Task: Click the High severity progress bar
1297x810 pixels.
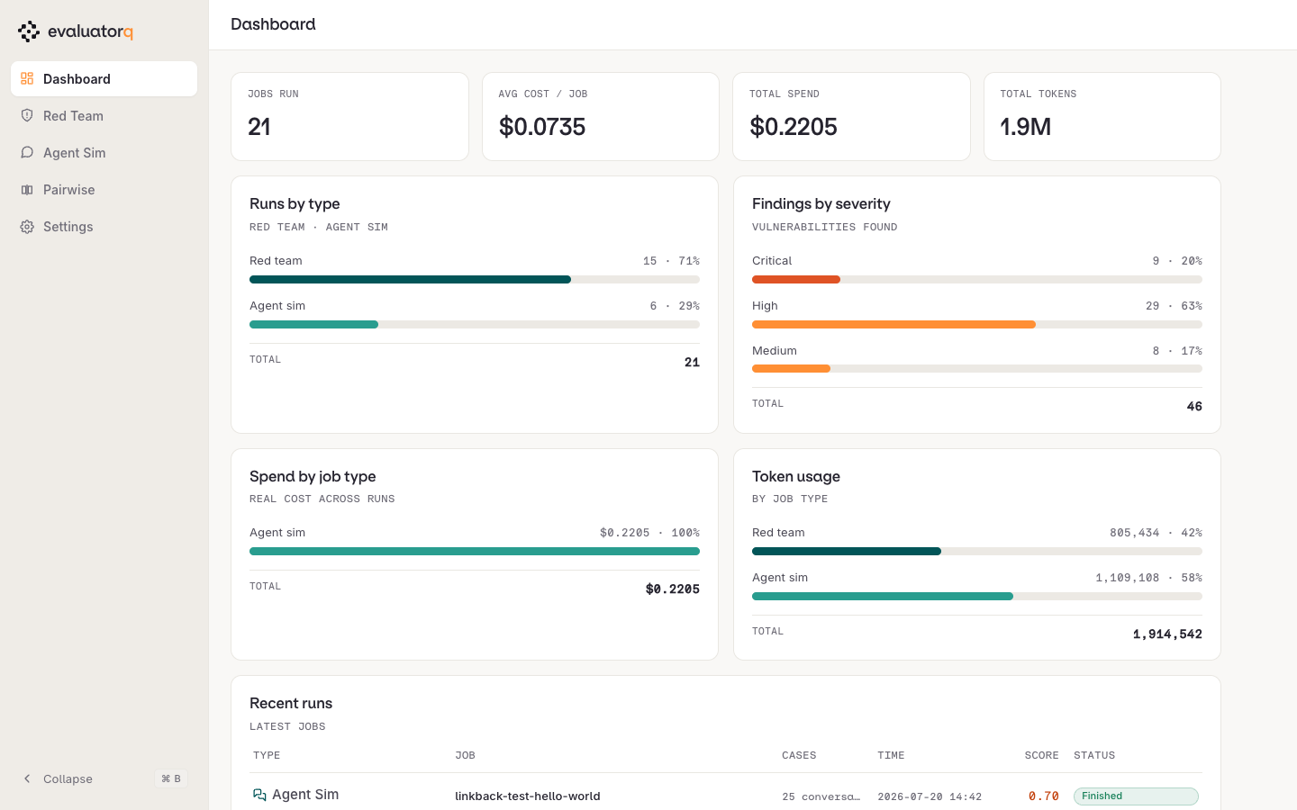Action: [977, 324]
